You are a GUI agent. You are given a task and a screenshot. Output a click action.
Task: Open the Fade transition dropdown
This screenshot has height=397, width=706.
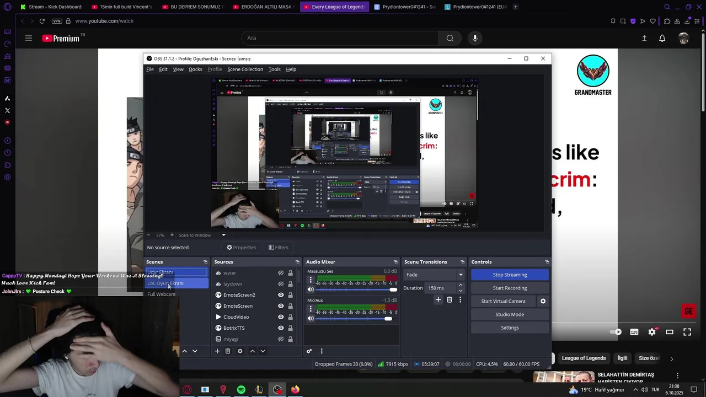434,275
